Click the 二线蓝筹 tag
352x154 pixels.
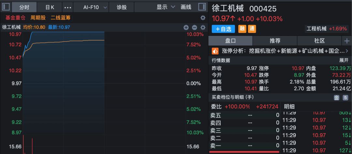pyautogui.click(x=61, y=18)
